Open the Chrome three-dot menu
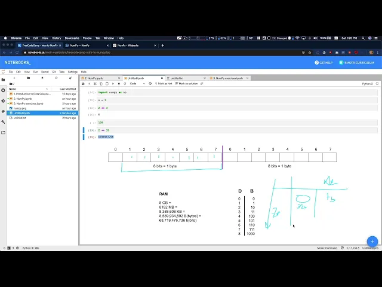This screenshot has height=287, width=382. (378, 53)
